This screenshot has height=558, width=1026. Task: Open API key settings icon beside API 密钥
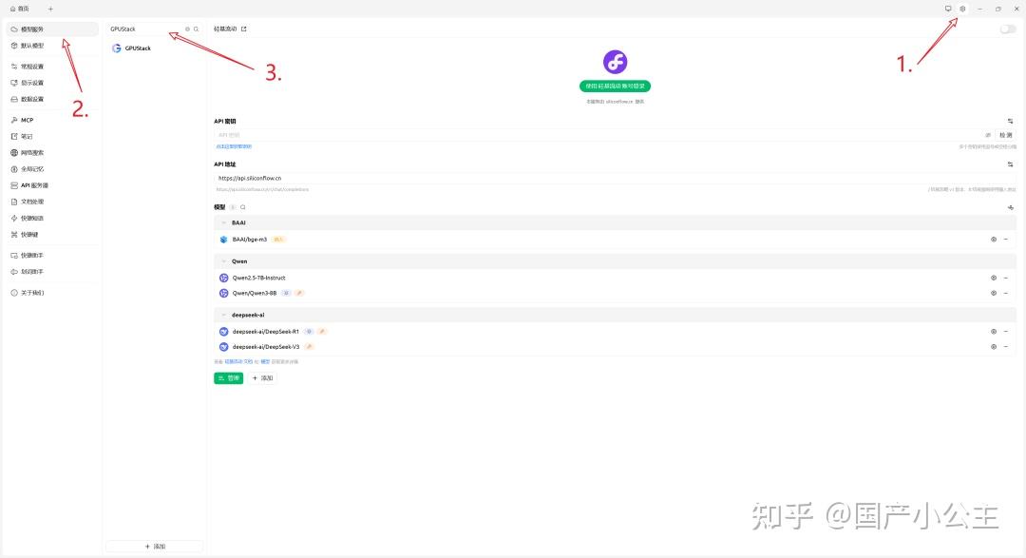tap(1010, 121)
